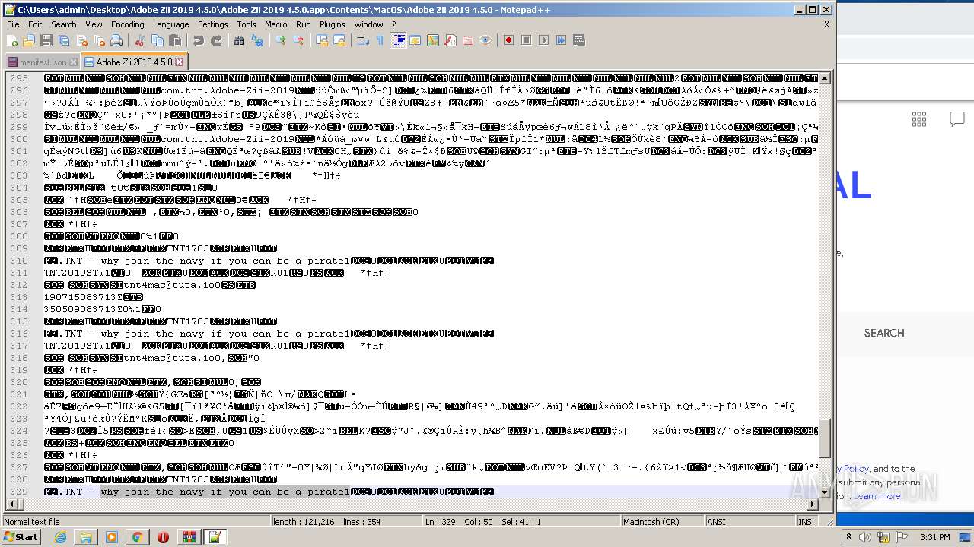The width and height of the screenshot is (974, 547).
Task: Close the manifest.json tab
Action: pos(73,62)
